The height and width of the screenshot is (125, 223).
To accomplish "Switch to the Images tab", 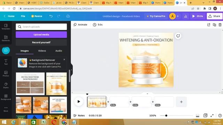I will pyautogui.click(x=24, y=51).
